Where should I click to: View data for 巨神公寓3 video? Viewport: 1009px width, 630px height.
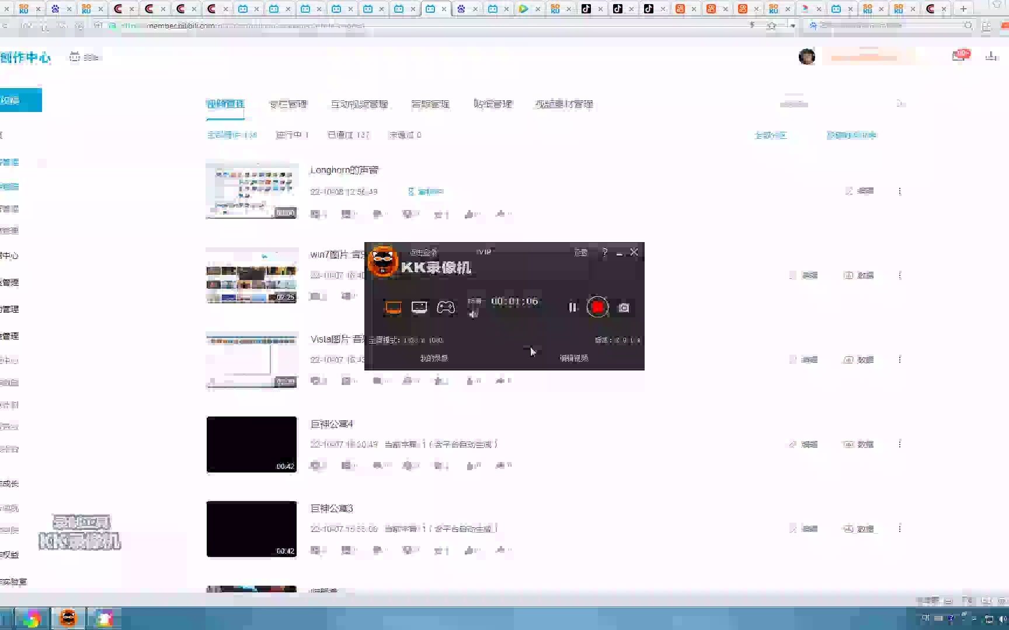point(859,528)
